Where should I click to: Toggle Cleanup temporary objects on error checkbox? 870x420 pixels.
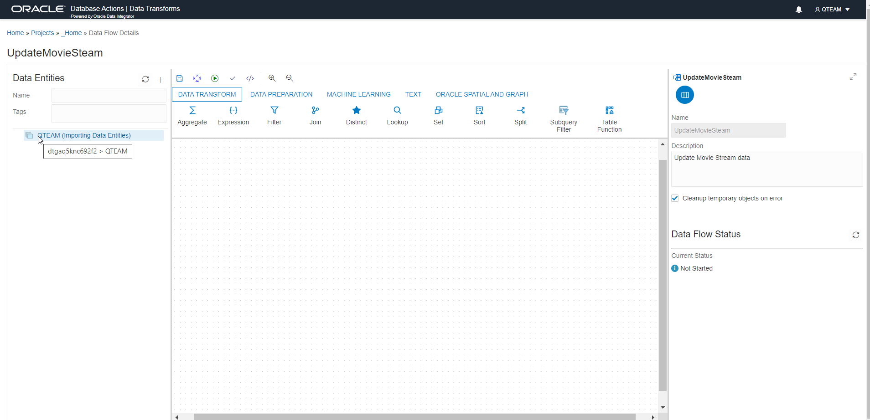pos(675,198)
